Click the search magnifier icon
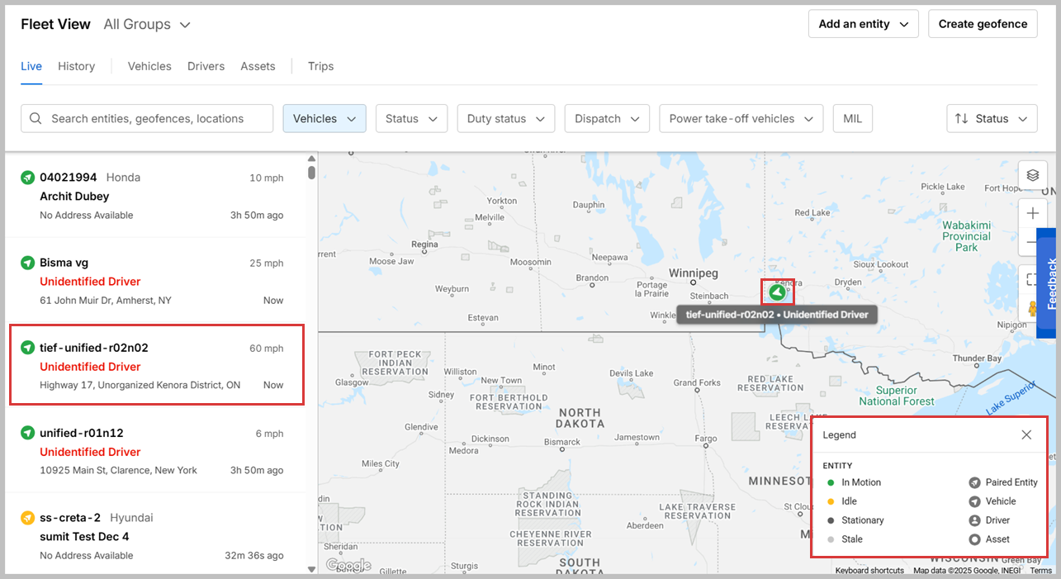 point(36,118)
